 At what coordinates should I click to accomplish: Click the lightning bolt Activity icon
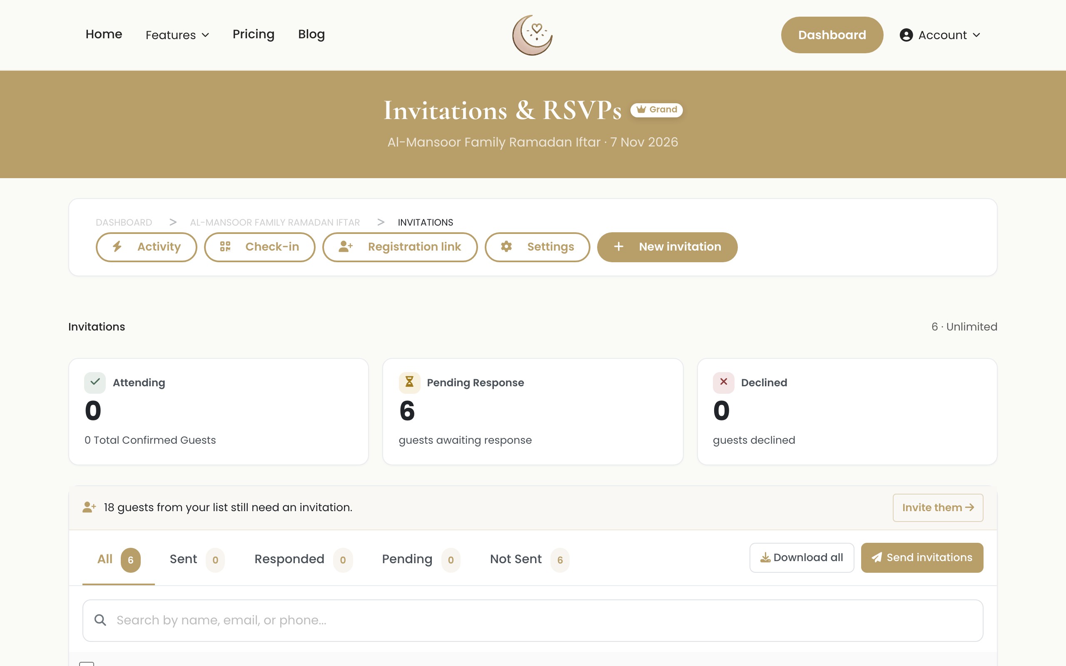(x=117, y=247)
